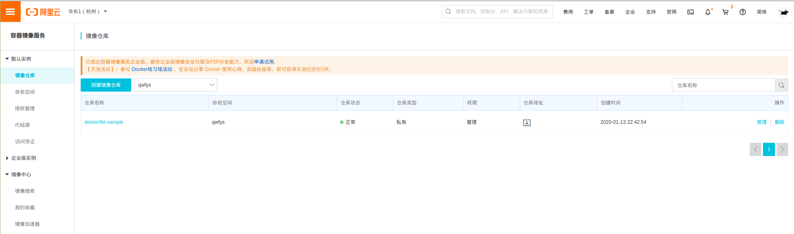
Task: Open 授权管理 in the sidebar
Action: point(25,109)
